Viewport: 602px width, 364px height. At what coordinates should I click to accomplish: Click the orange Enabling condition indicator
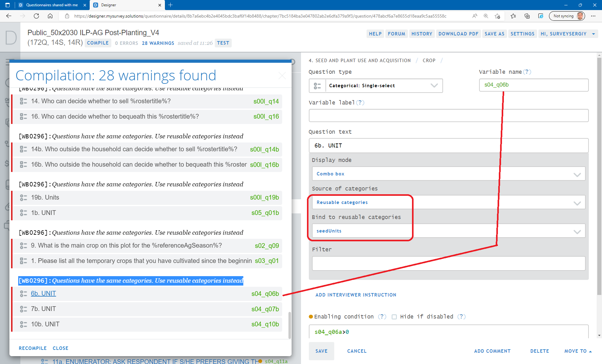pyautogui.click(x=311, y=317)
